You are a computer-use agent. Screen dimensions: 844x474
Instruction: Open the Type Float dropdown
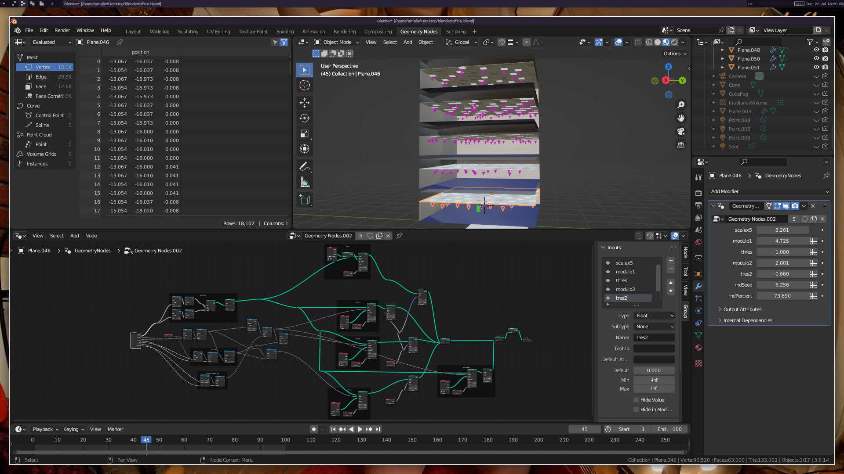coord(654,316)
